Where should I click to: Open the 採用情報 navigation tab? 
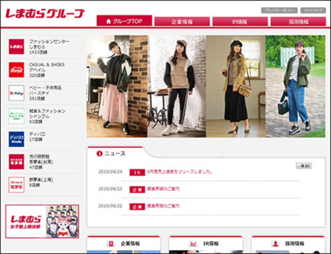pos(298,22)
